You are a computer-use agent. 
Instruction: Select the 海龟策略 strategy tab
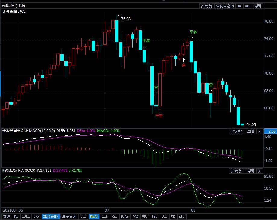pos(69,216)
